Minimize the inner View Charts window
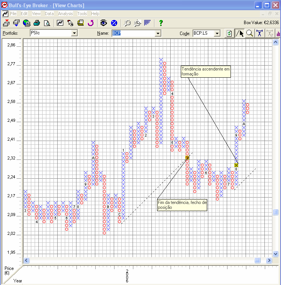 [x=263, y=14]
